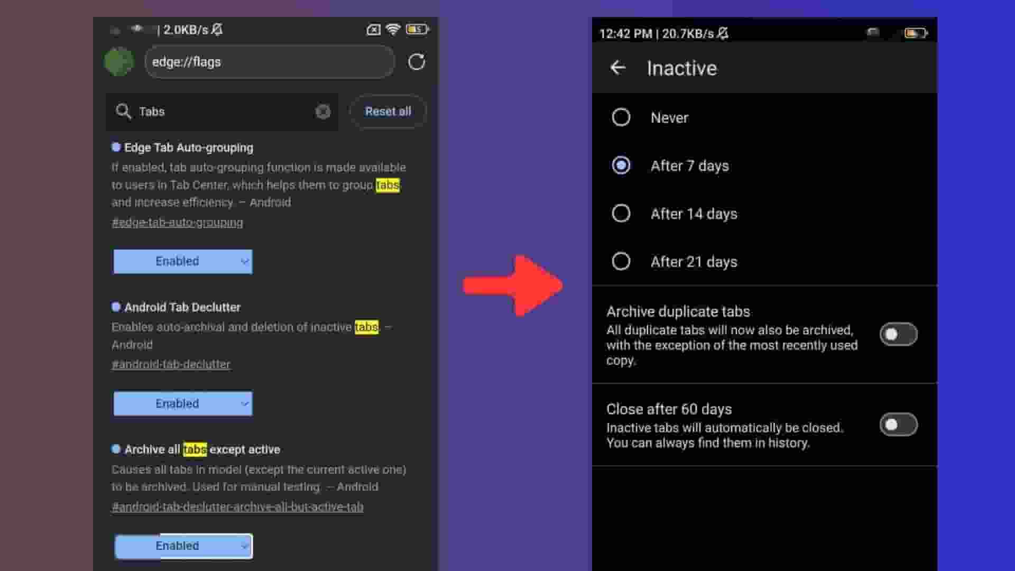The width and height of the screenshot is (1015, 571).
Task: Select the Never radio option
Action: (621, 117)
